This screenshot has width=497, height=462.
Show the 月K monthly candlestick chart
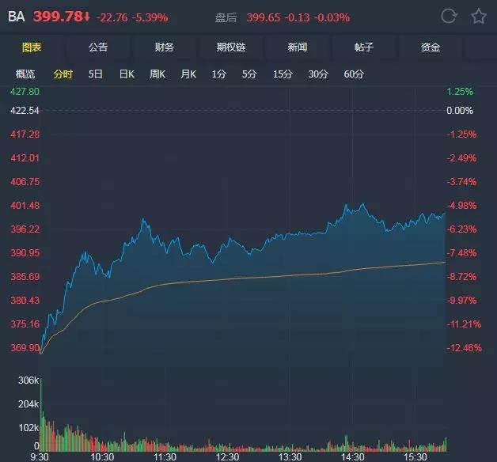pyautogui.click(x=188, y=74)
